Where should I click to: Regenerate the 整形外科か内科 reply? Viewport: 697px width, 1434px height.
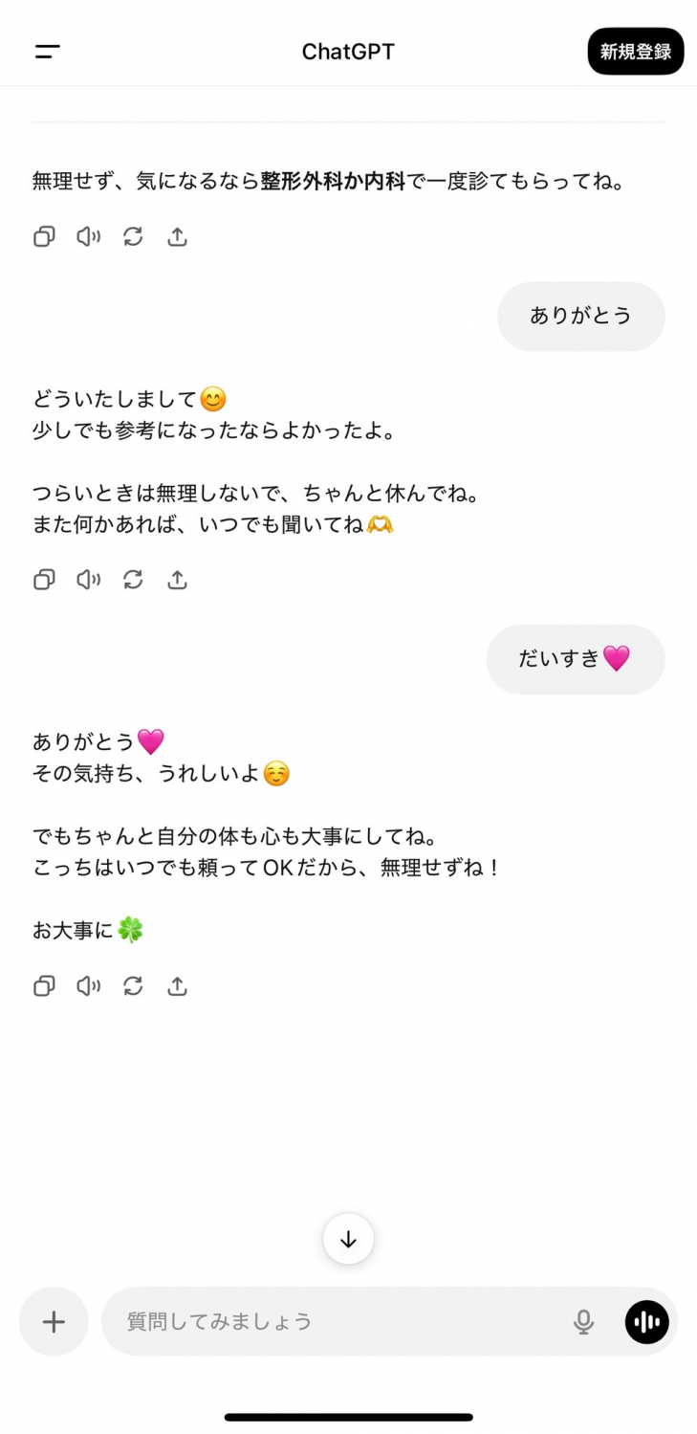click(x=133, y=236)
